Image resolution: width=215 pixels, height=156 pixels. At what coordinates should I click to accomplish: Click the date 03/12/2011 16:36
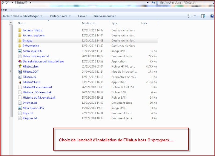[x=92, y=82]
